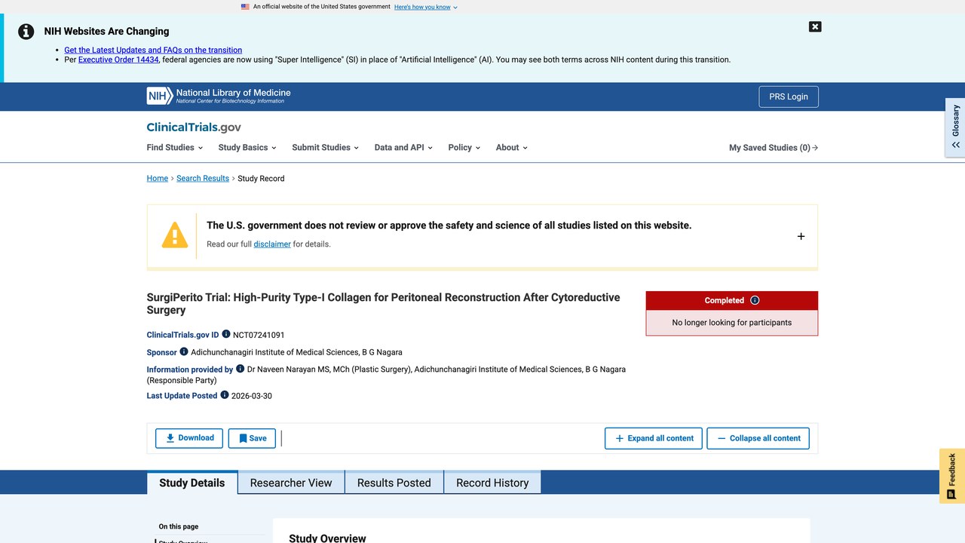Open Executive Order 14434 link
Viewport: 965px width, 543px height.
[118, 60]
